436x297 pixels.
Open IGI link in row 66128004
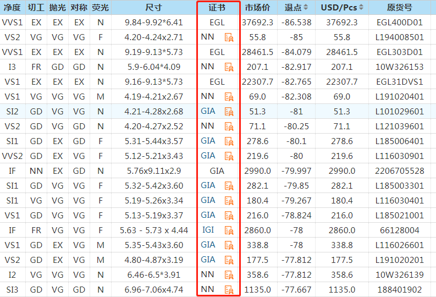pos(208,230)
